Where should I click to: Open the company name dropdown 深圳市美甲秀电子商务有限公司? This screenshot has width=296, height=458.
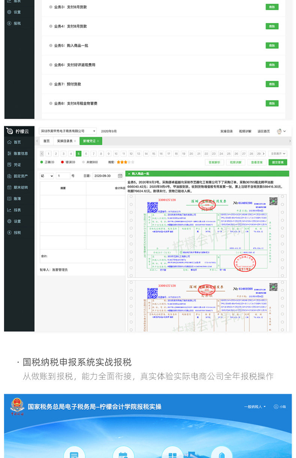(x=68, y=131)
